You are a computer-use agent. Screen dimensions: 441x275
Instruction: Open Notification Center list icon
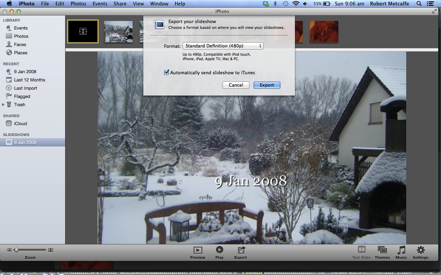pyautogui.click(x=430, y=4)
